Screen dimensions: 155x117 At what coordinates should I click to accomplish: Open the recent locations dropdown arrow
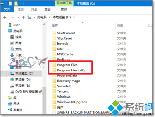pyautogui.click(x=18, y=17)
